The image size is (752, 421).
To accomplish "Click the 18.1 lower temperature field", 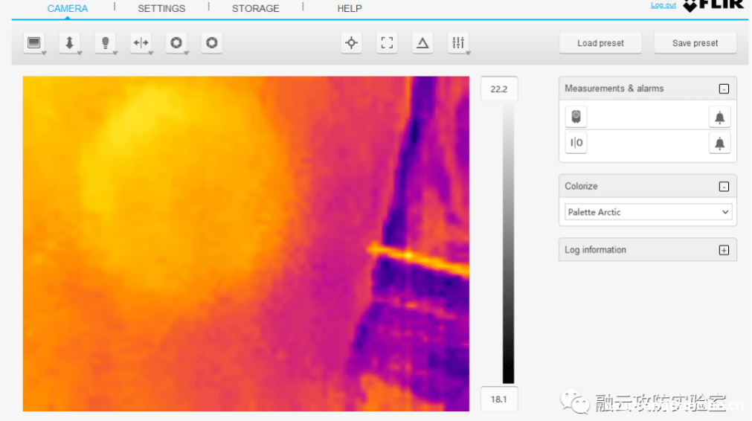I will 499,399.
